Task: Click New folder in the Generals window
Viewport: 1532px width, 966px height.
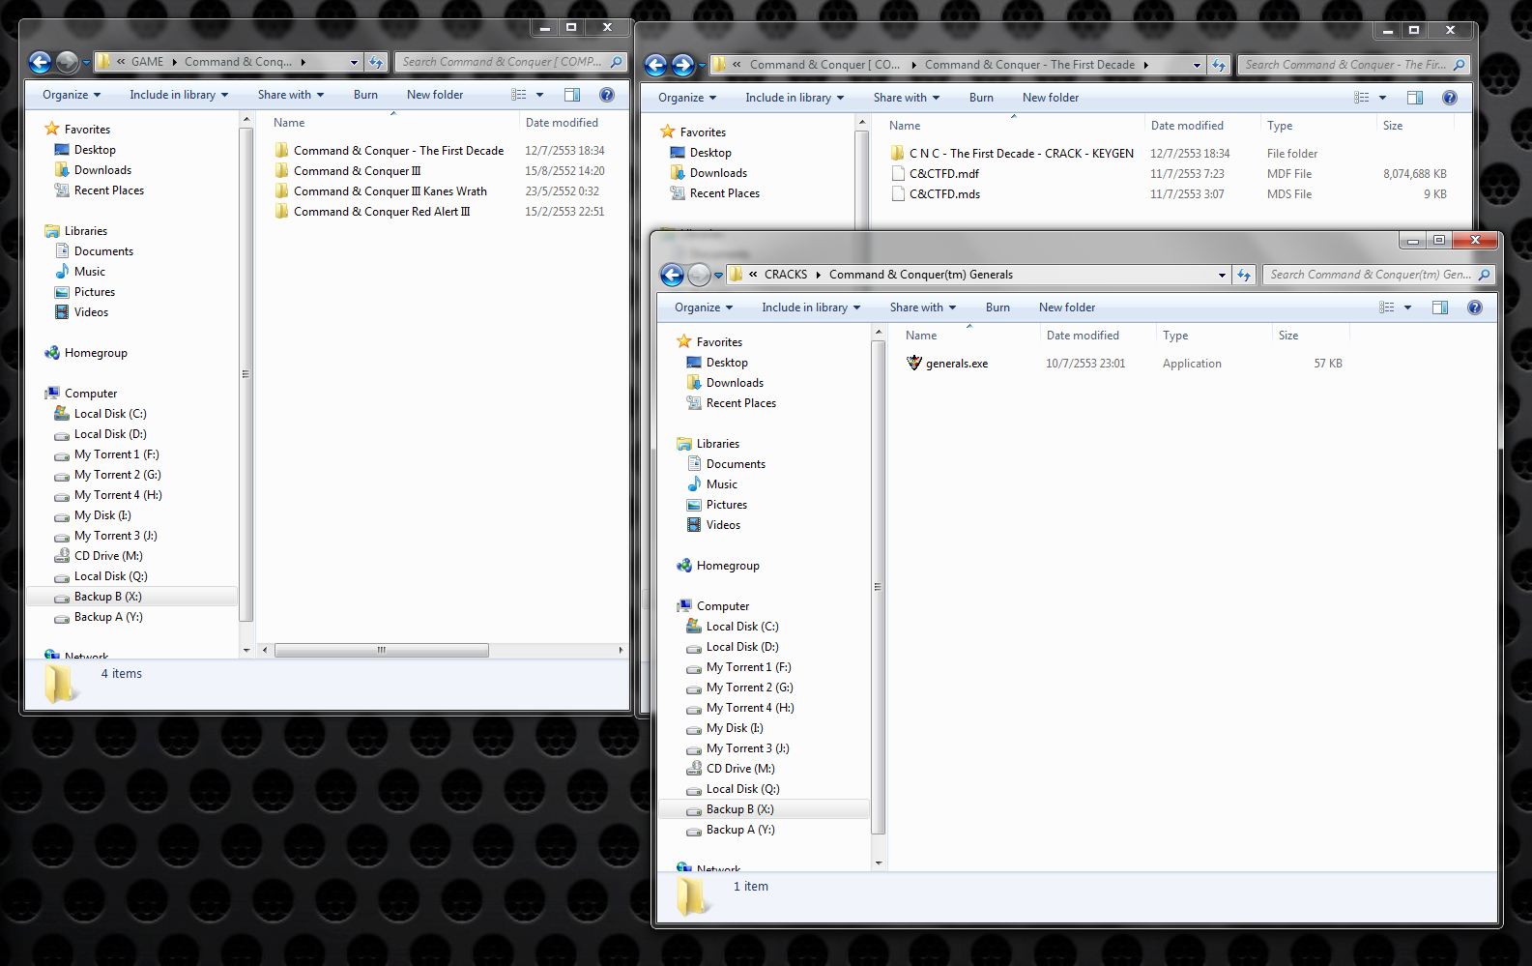Action: (1067, 307)
